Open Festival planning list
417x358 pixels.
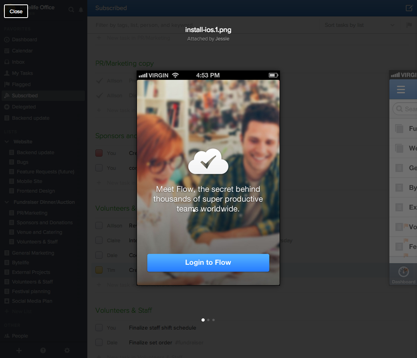31,291
